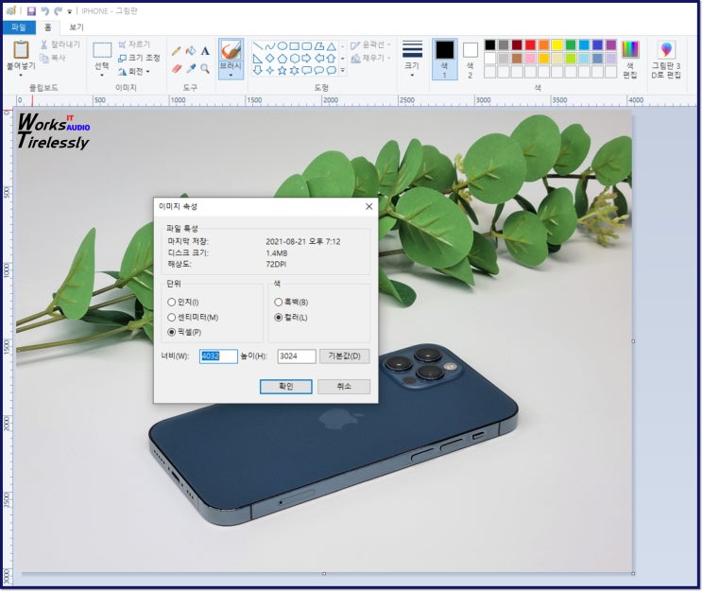
Task: Open the 붙여넣기 paste dropdown arrow
Action: point(21,75)
